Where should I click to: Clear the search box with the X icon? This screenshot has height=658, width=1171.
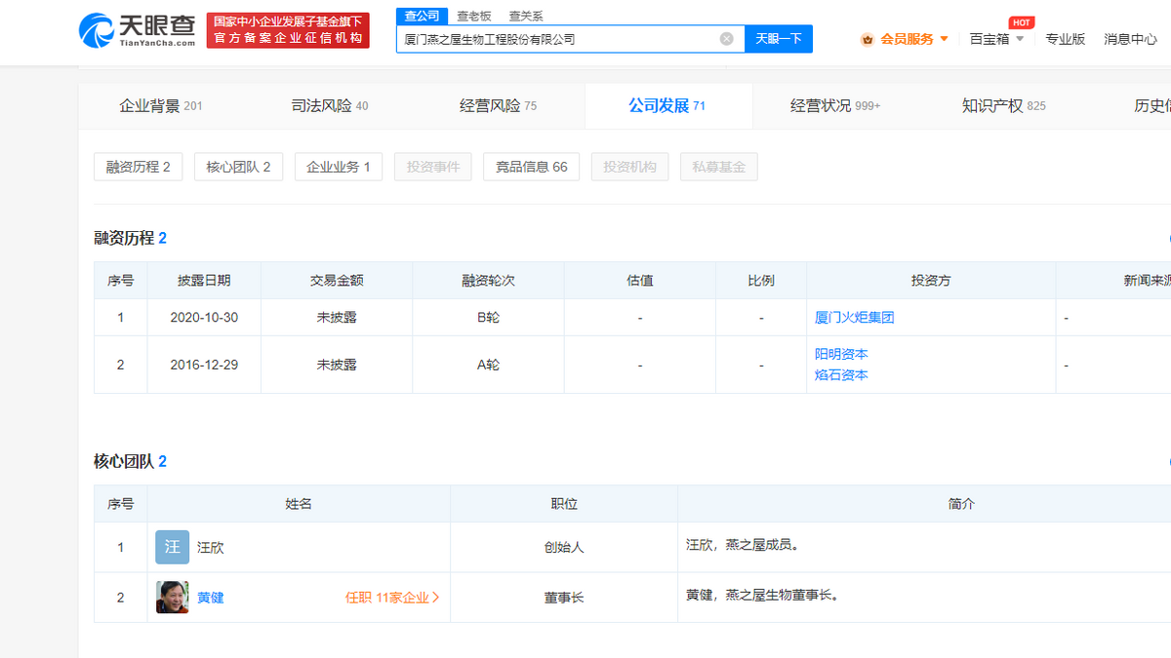[x=726, y=39]
